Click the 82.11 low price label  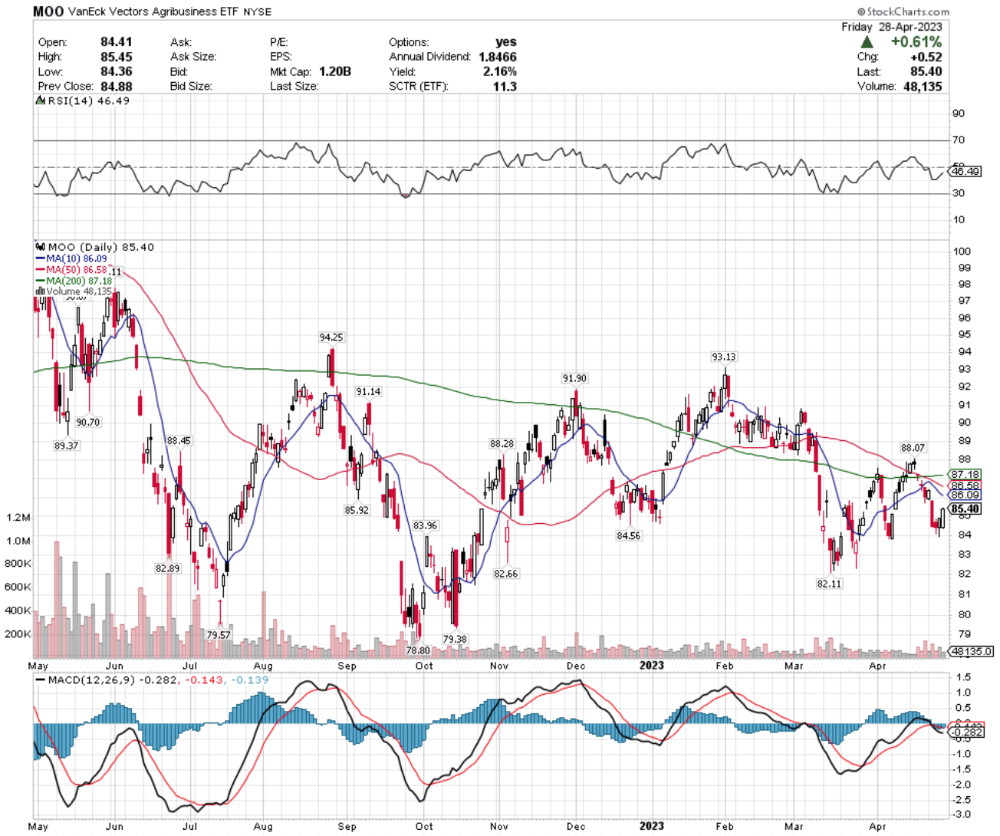829,584
